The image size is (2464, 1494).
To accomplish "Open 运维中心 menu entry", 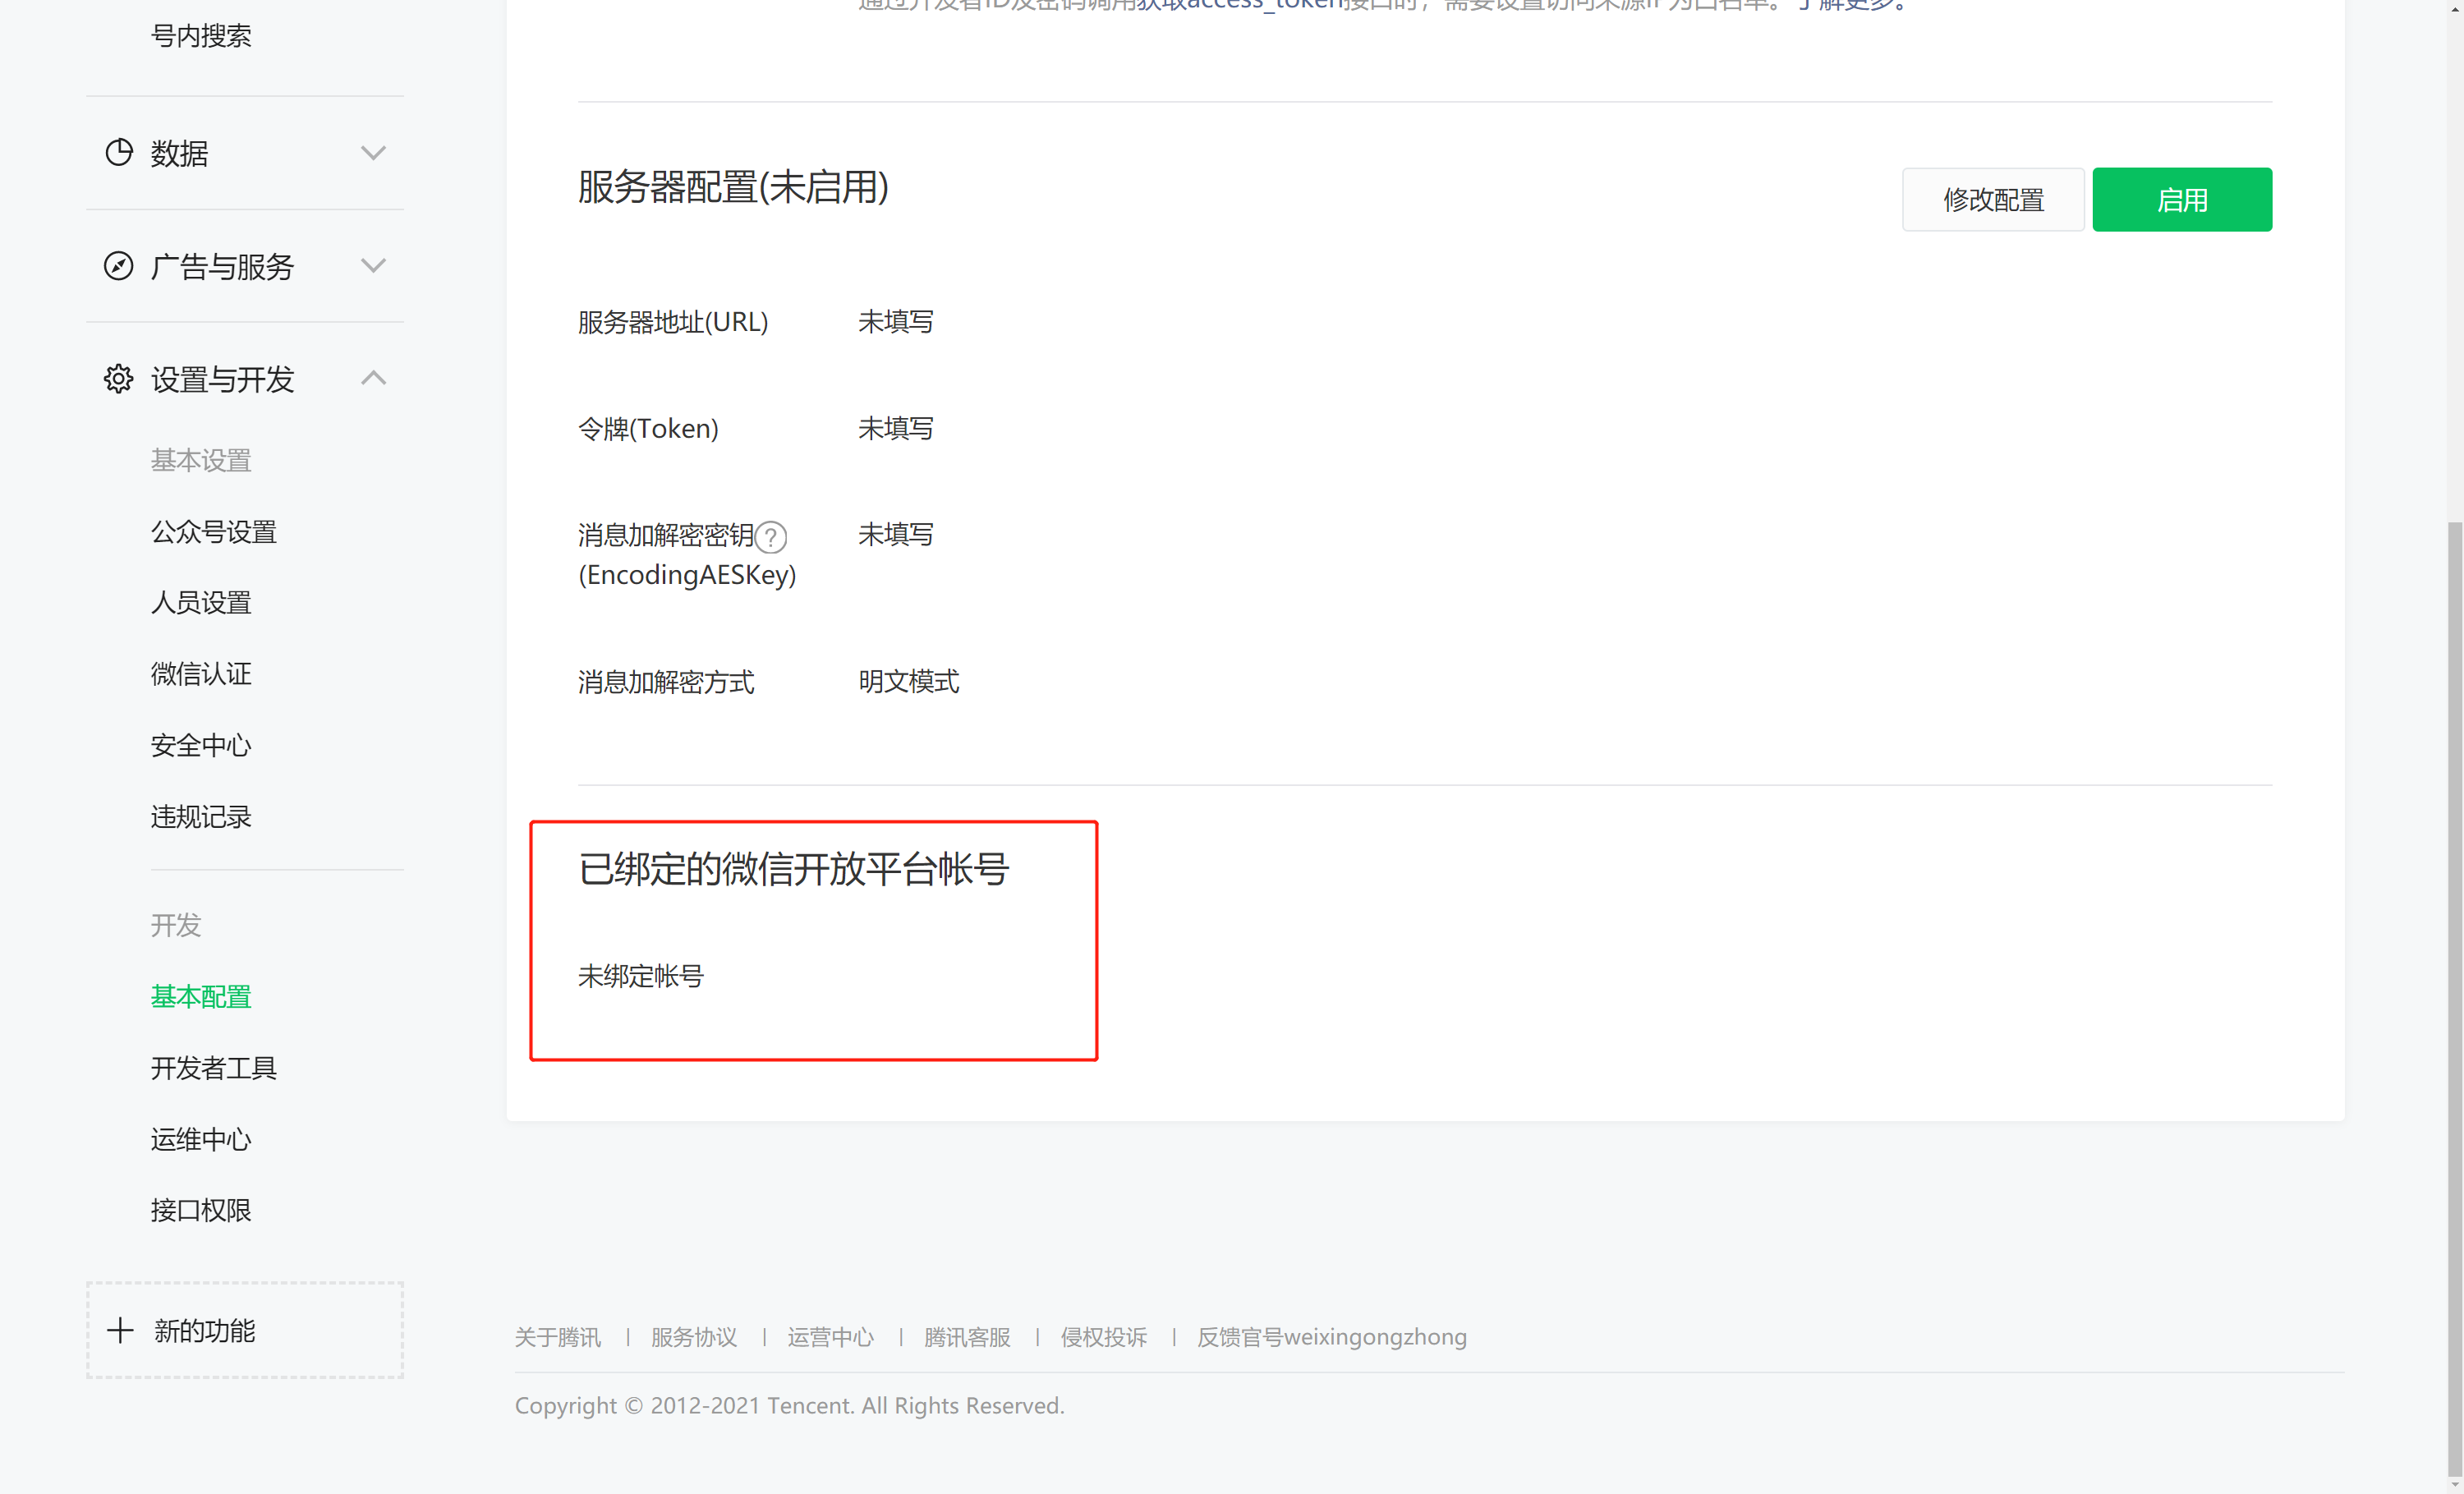I will click(200, 1139).
